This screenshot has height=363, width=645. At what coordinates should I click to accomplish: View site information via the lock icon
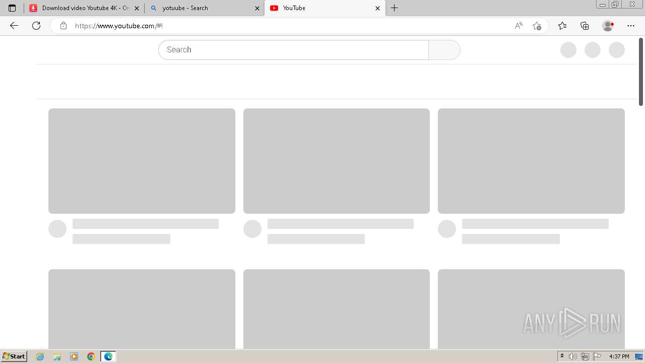coord(63,26)
